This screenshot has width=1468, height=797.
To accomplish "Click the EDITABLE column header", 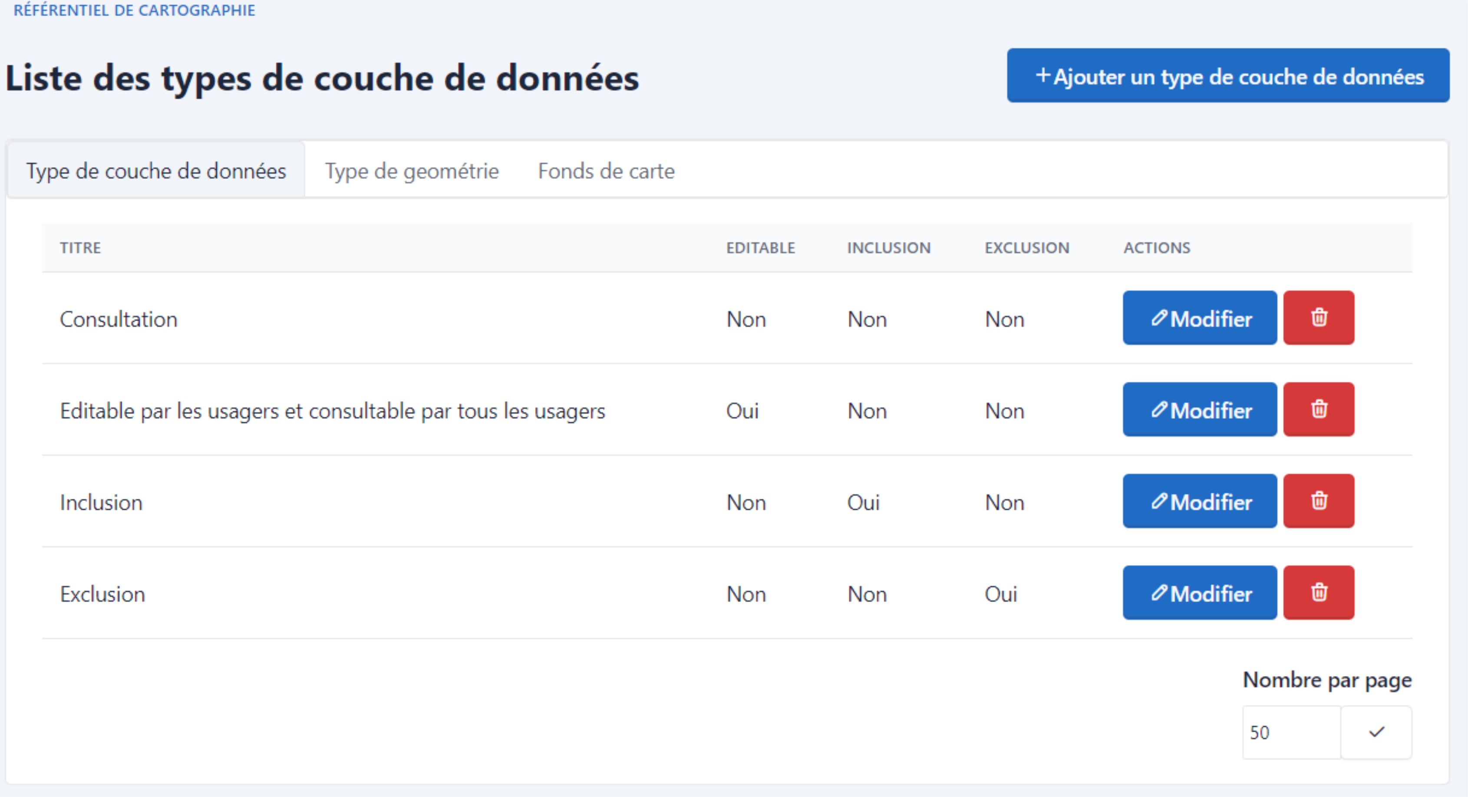I will (760, 247).
